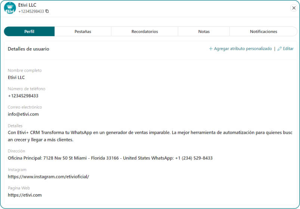Viewport: 300px width, 209px height.
Task: Select the Oficina Principal address text
Action: 110,158
